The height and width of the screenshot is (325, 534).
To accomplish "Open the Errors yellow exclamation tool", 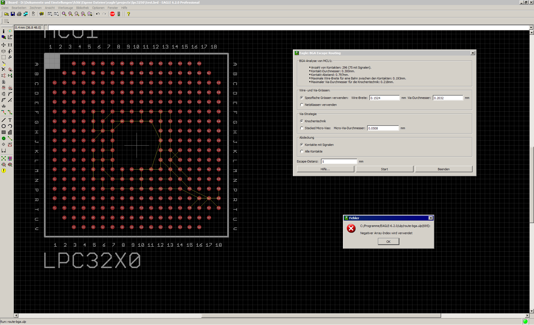I will [4, 171].
